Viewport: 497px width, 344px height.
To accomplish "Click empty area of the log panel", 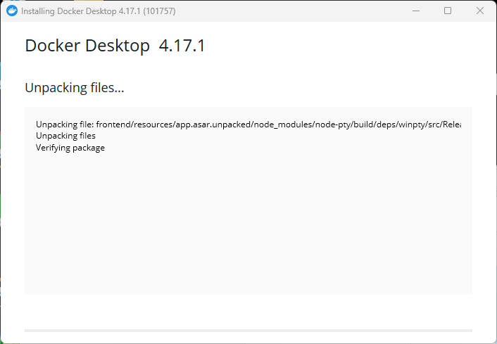I will coord(248,225).
